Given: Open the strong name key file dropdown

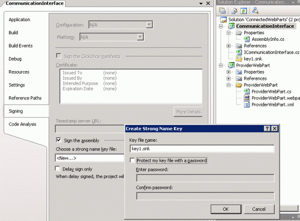Looking at the screenshot, I should click(x=89, y=158).
